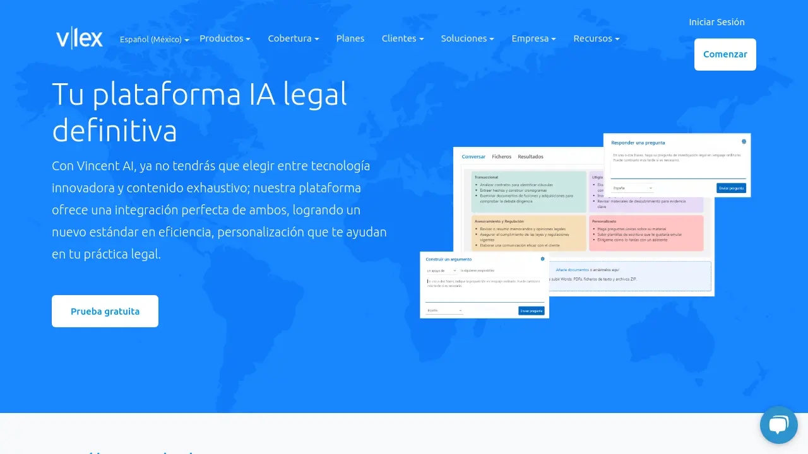
Task: Click the vLex logo
Action: [79, 39]
